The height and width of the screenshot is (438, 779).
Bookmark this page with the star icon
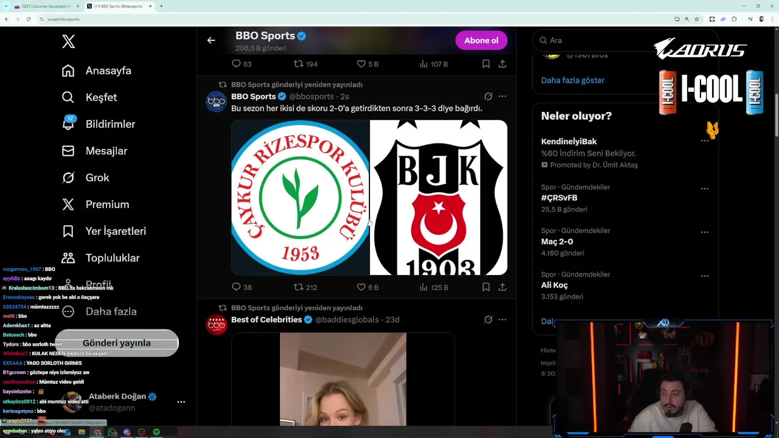[x=697, y=19]
